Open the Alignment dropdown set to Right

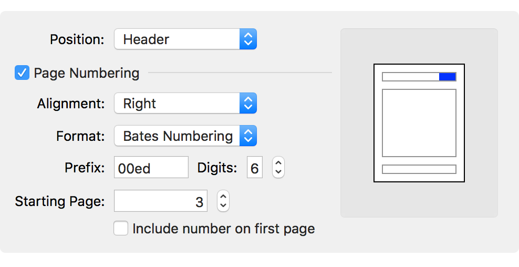tap(178, 104)
